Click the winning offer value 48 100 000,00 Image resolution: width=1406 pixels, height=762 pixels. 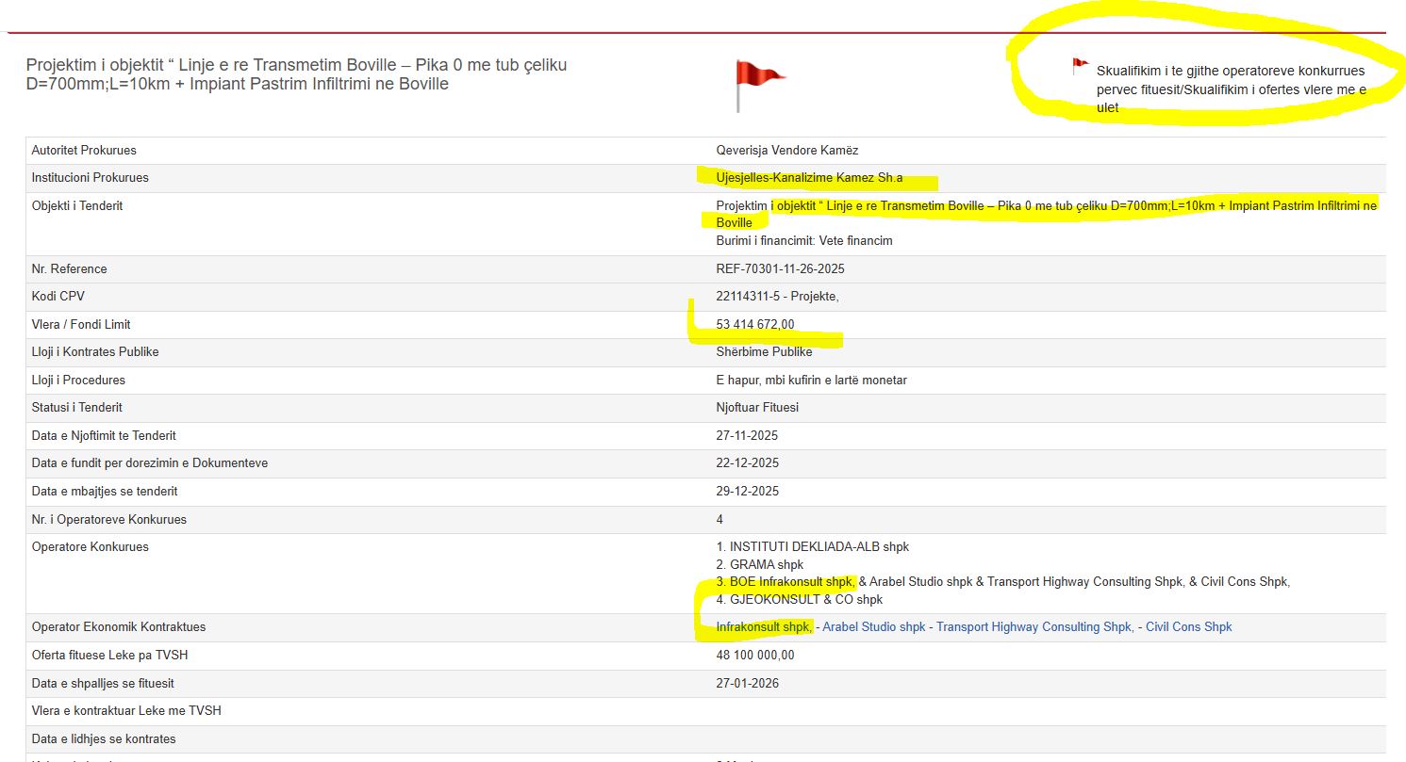click(754, 656)
